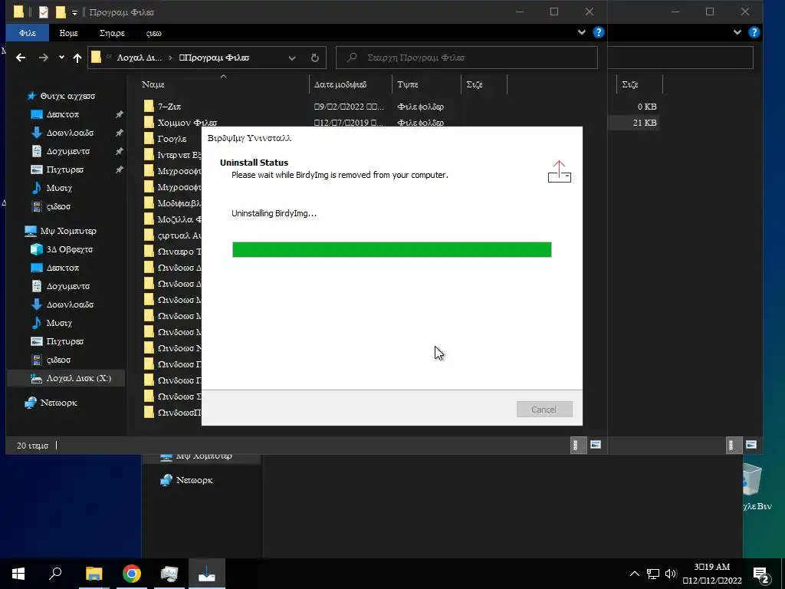Open help in the back Explorer window
This screenshot has width=785, height=589.
pyautogui.click(x=754, y=32)
